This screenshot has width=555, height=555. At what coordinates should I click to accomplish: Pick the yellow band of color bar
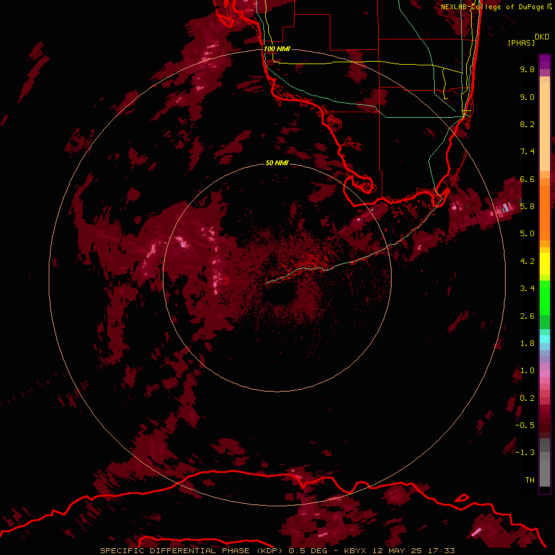(x=545, y=264)
